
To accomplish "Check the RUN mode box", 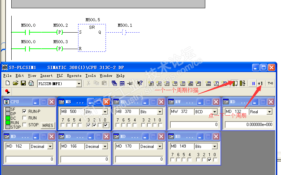I will click(x=25, y=118).
